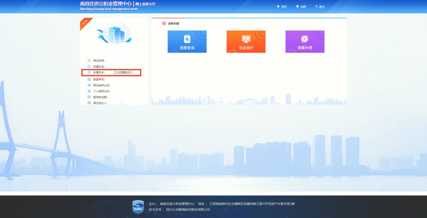Click the monitor icon on 信息维护
427x218 pixels.
click(x=246, y=39)
